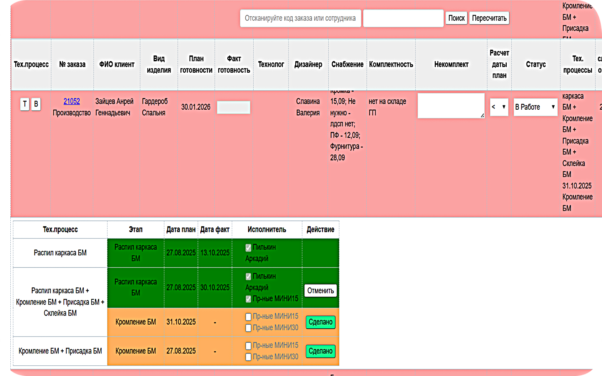Click the B button in order row
This screenshot has height=376, width=602.
(x=36, y=104)
